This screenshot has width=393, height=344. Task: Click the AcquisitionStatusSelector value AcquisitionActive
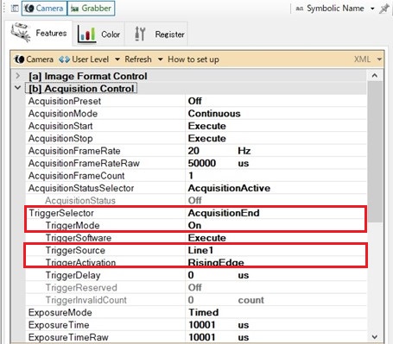coord(229,188)
